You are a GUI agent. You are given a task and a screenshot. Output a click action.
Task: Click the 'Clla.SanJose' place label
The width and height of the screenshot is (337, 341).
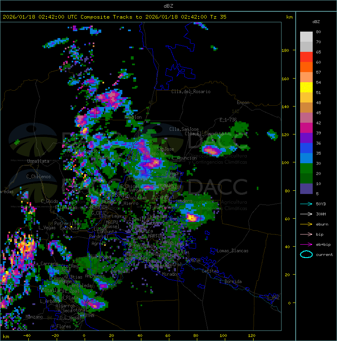click(184, 129)
